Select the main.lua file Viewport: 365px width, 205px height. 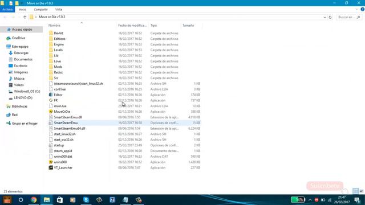[x=60, y=106]
